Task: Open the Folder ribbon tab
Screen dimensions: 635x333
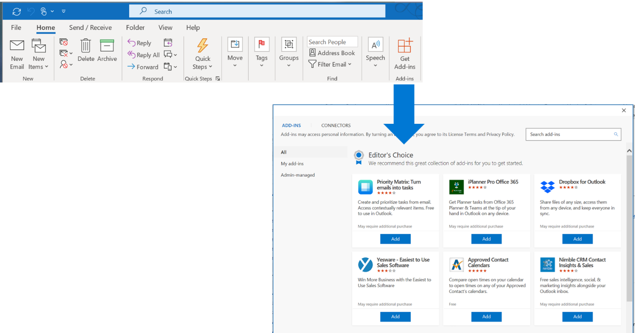Action: click(x=135, y=28)
